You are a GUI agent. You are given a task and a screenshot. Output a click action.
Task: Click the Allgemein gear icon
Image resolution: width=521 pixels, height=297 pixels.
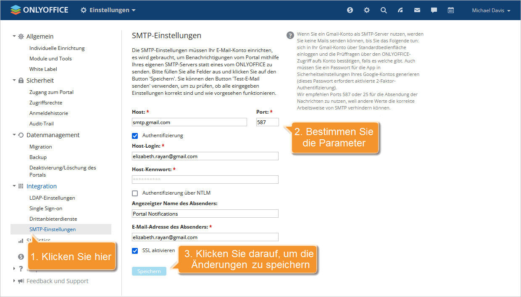[21, 36]
